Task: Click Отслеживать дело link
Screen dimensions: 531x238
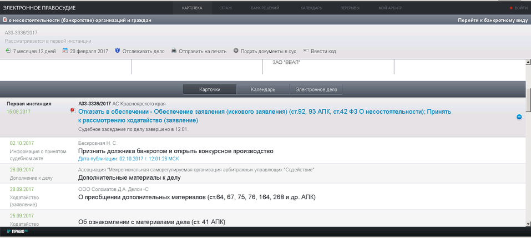Action: pyautogui.click(x=143, y=52)
